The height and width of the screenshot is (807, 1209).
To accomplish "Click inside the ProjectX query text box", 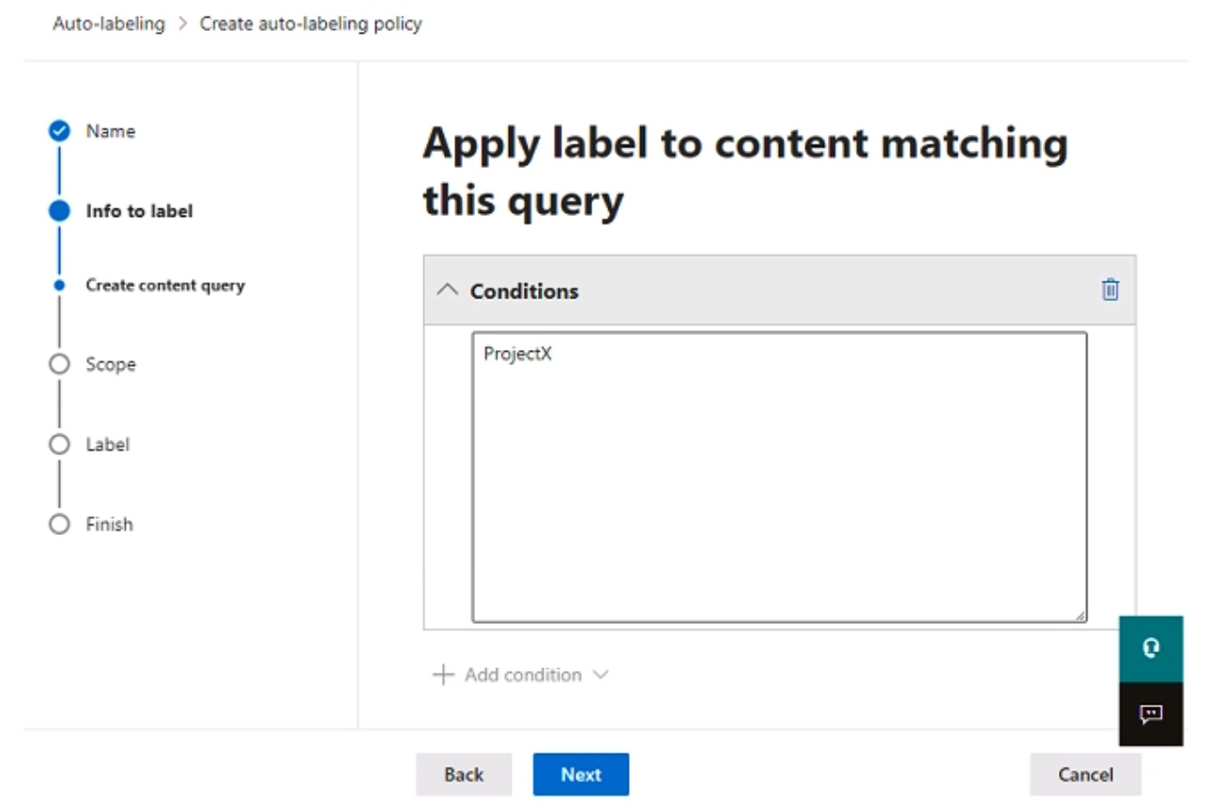I will (779, 477).
